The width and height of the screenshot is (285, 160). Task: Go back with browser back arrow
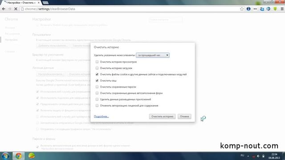(x=4, y=9)
